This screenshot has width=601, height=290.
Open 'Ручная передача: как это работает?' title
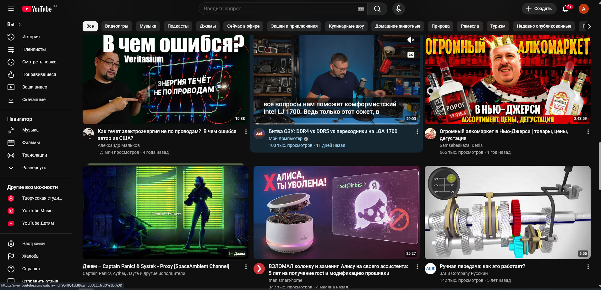[x=482, y=266]
